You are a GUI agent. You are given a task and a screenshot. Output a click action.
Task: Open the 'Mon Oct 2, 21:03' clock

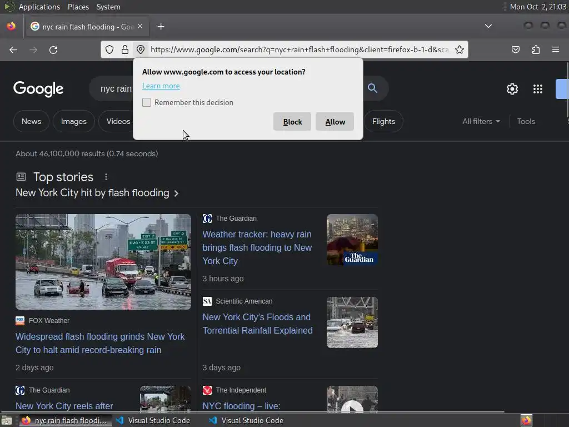tap(538, 7)
